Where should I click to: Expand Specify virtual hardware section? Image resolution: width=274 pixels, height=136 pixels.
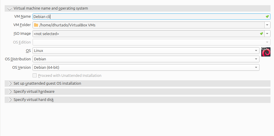(x=10, y=92)
